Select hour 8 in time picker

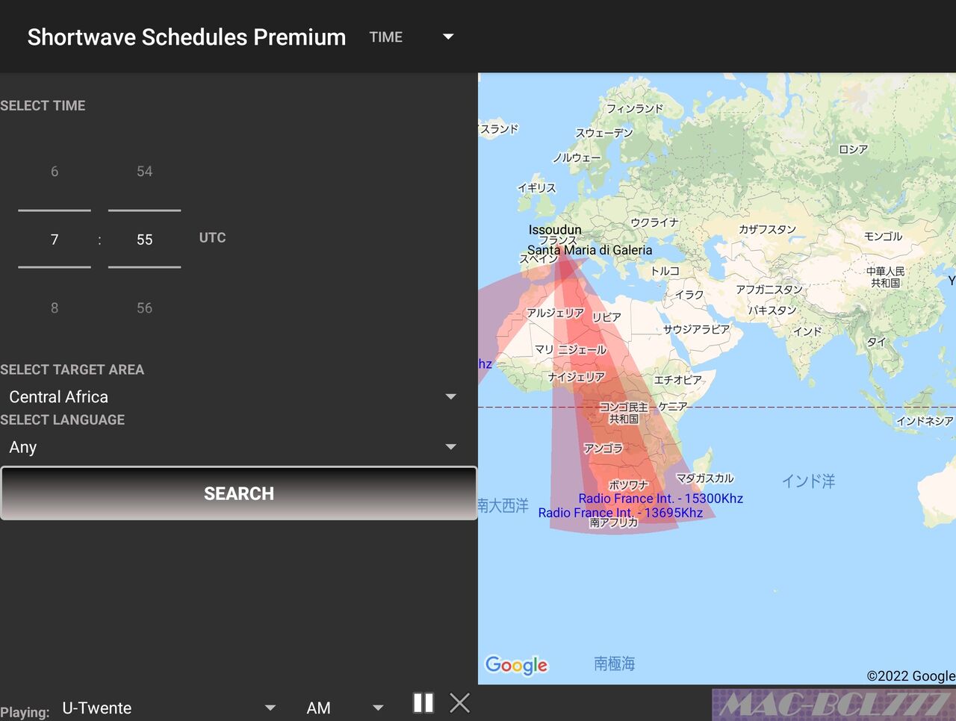tap(55, 308)
